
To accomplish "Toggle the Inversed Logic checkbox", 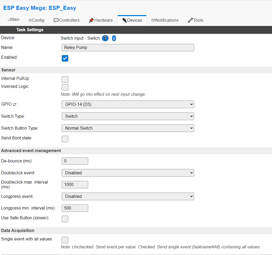I will coord(65,88).
